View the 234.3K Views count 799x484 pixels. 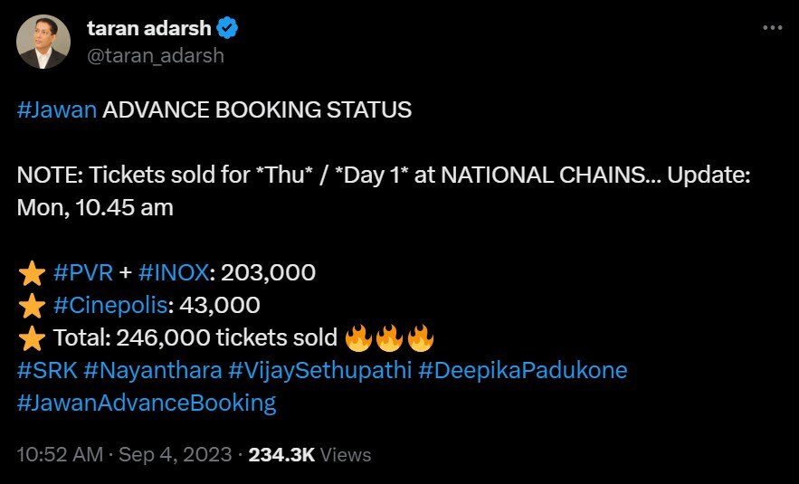309,455
